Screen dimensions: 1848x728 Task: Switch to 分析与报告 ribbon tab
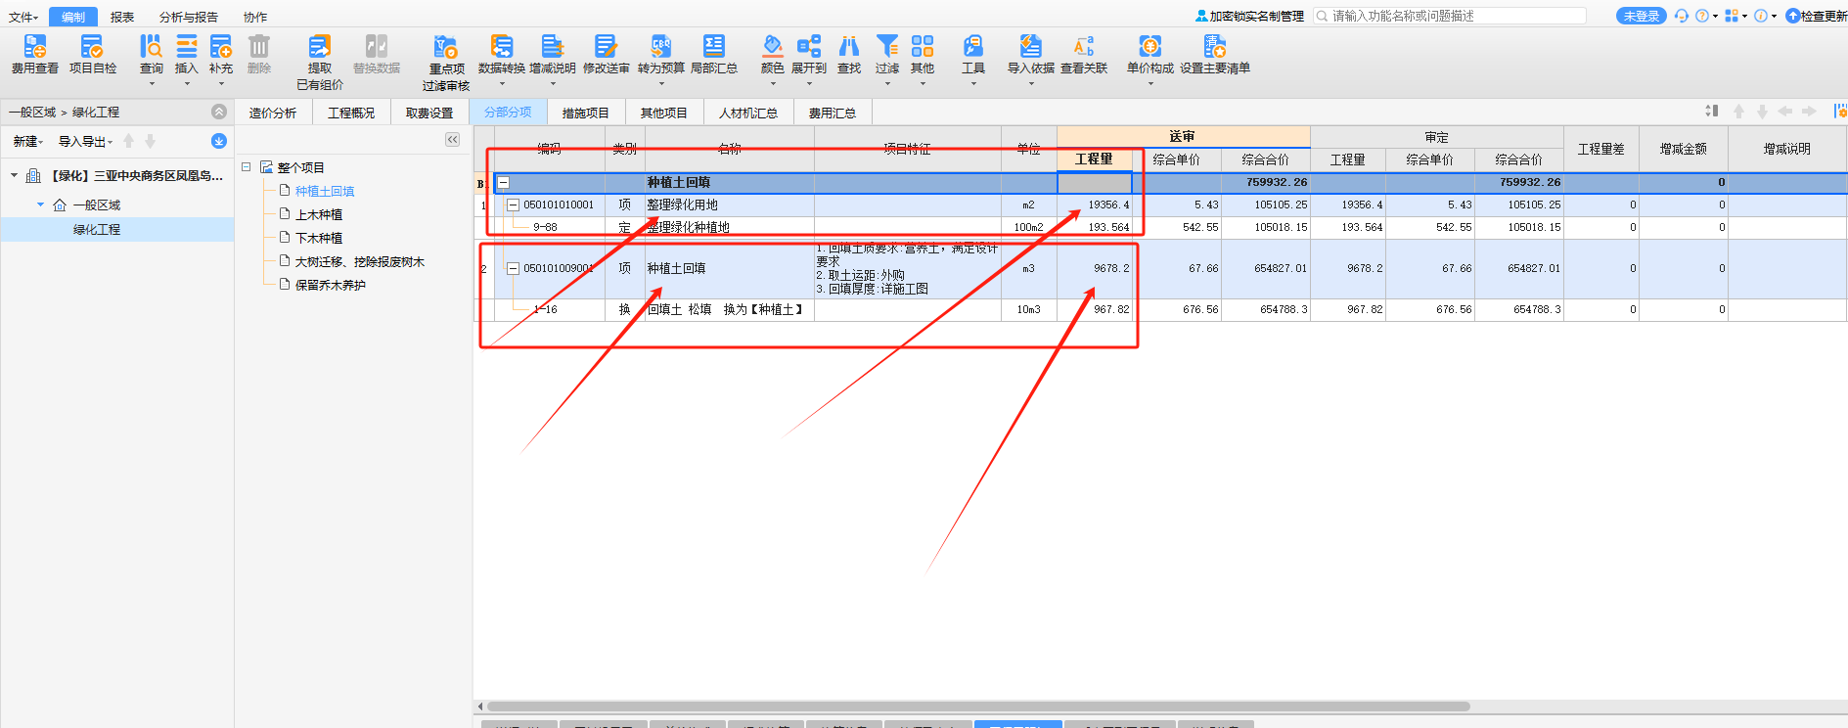point(189,17)
